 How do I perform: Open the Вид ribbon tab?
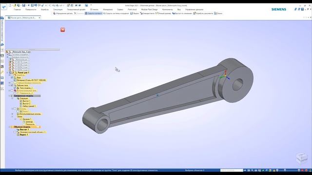pyautogui.click(x=179, y=9)
